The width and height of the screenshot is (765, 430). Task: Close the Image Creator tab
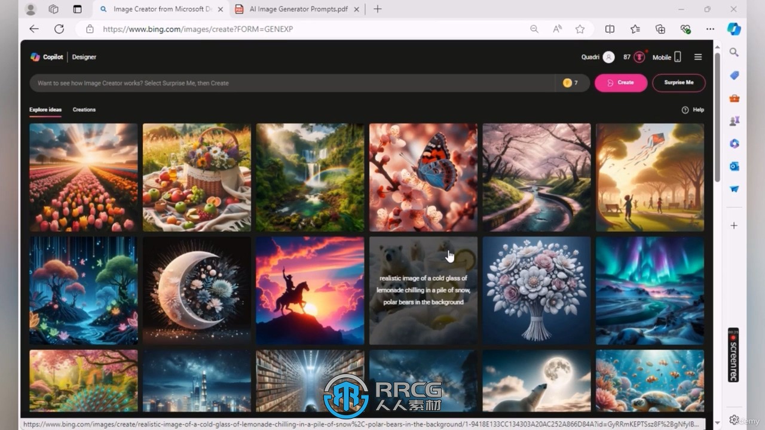click(221, 9)
